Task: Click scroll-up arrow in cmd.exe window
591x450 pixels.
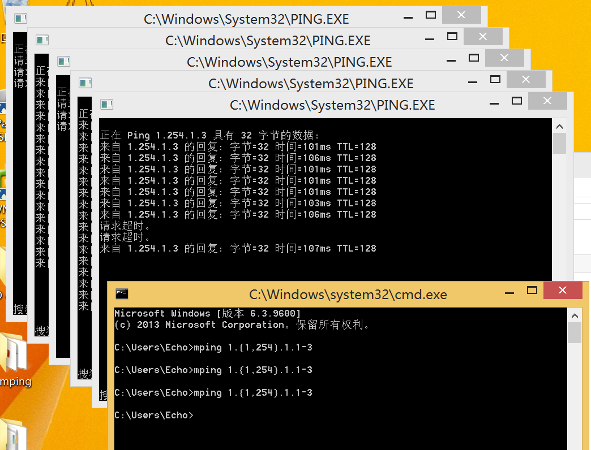Action: tap(575, 315)
